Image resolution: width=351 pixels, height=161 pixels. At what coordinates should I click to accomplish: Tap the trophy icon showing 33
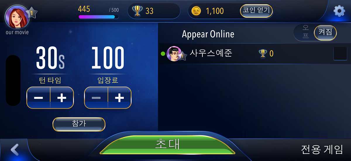coord(137,11)
